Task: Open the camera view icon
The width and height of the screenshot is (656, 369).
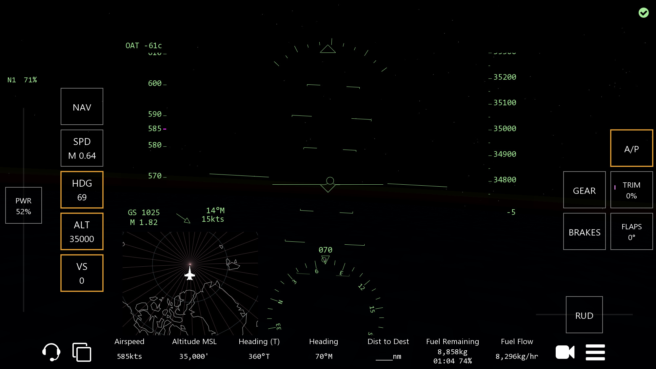Action: 565,352
